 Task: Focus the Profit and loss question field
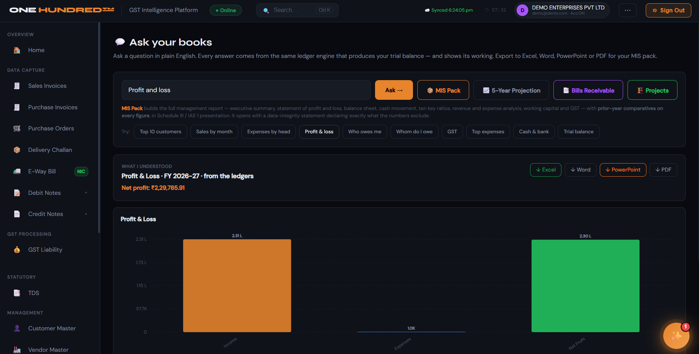click(x=246, y=90)
